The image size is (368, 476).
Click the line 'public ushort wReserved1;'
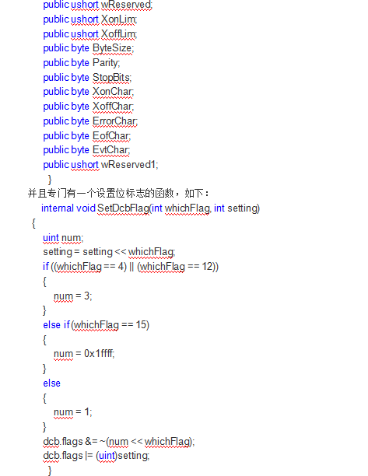pyautogui.click(x=100, y=165)
